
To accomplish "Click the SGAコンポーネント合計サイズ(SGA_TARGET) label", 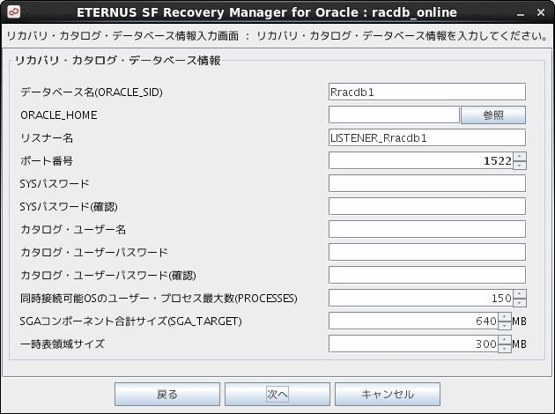I will click(x=131, y=322).
